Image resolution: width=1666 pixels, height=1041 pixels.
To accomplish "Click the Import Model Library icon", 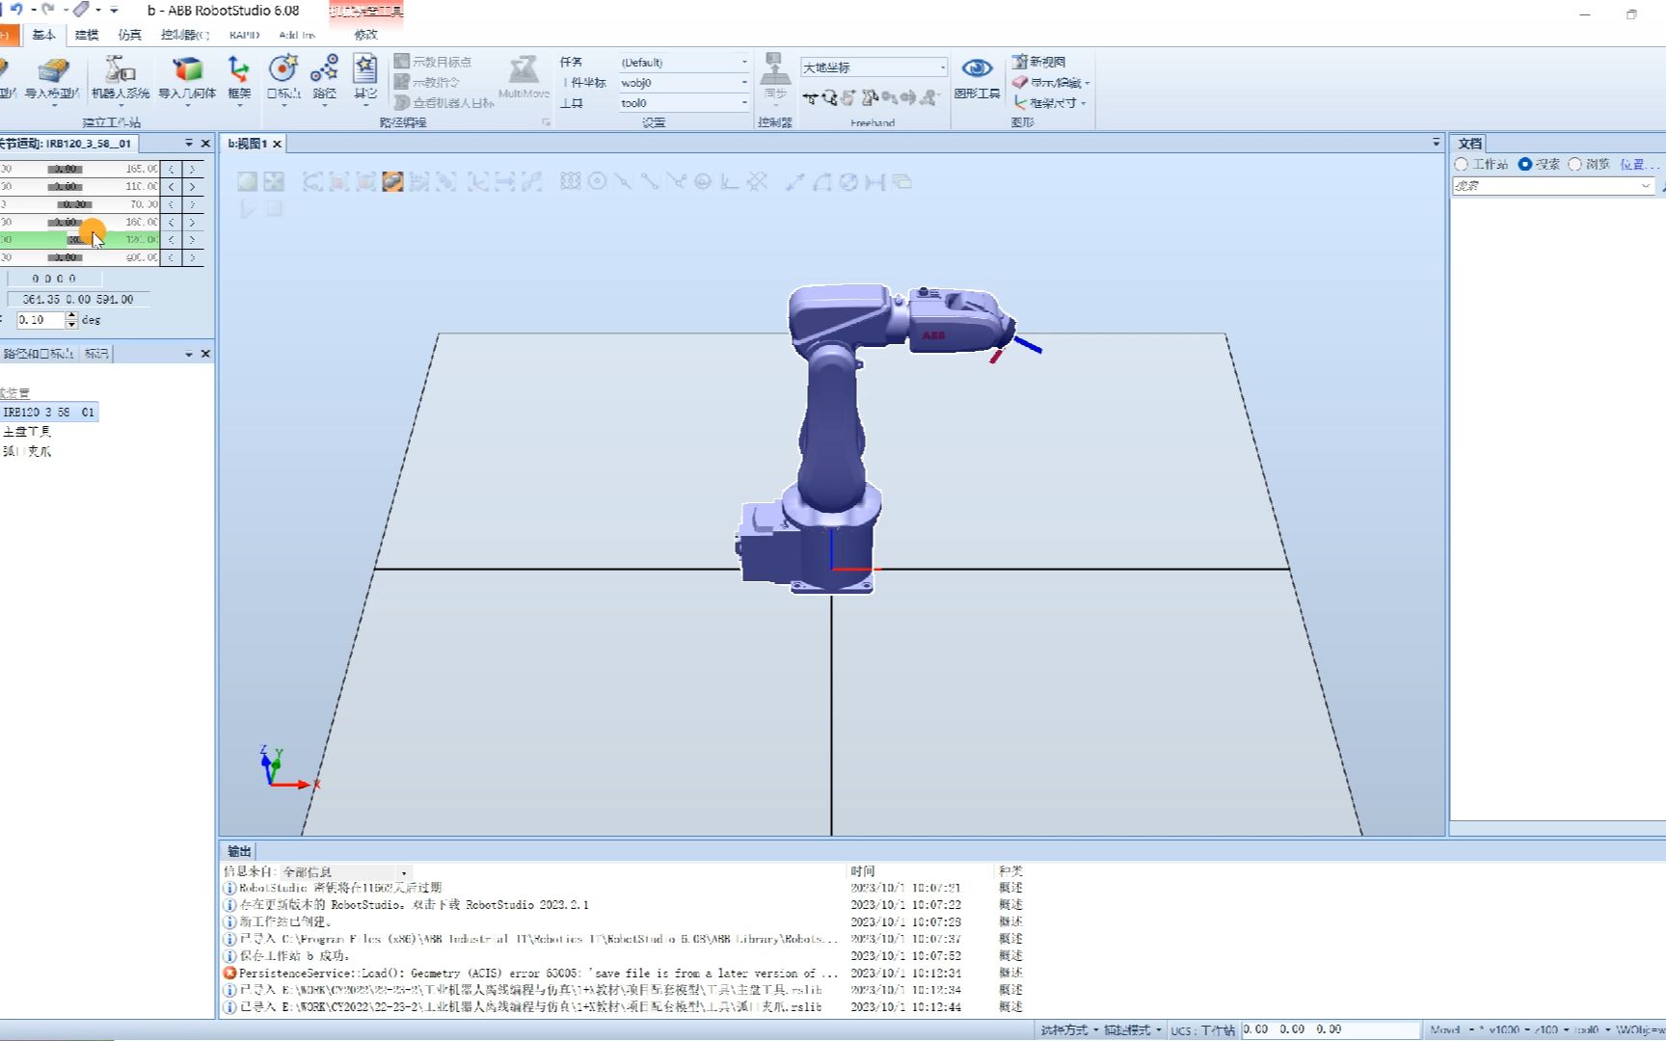I will [x=52, y=70].
